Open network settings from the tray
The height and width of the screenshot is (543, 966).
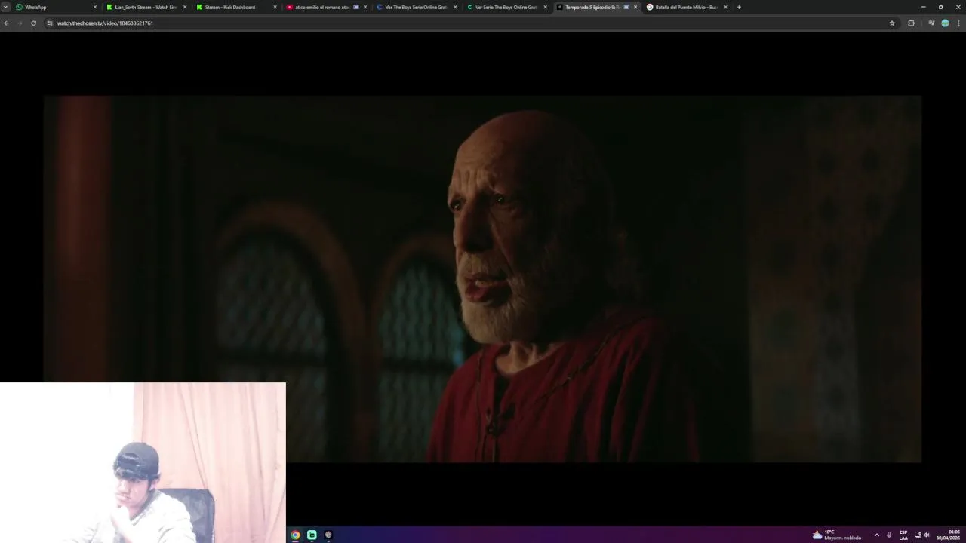pyautogui.click(x=918, y=535)
